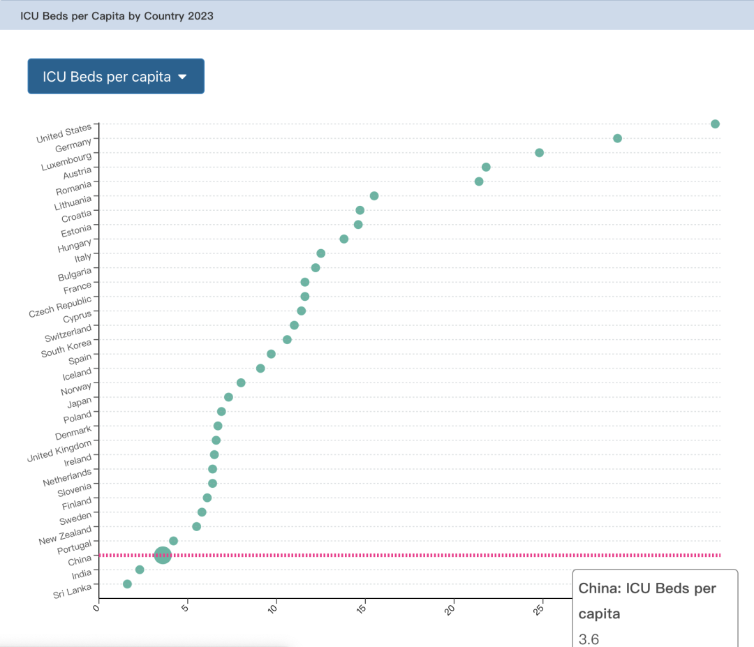
Task: Click the United Kingdom data point
Action: tap(216, 440)
